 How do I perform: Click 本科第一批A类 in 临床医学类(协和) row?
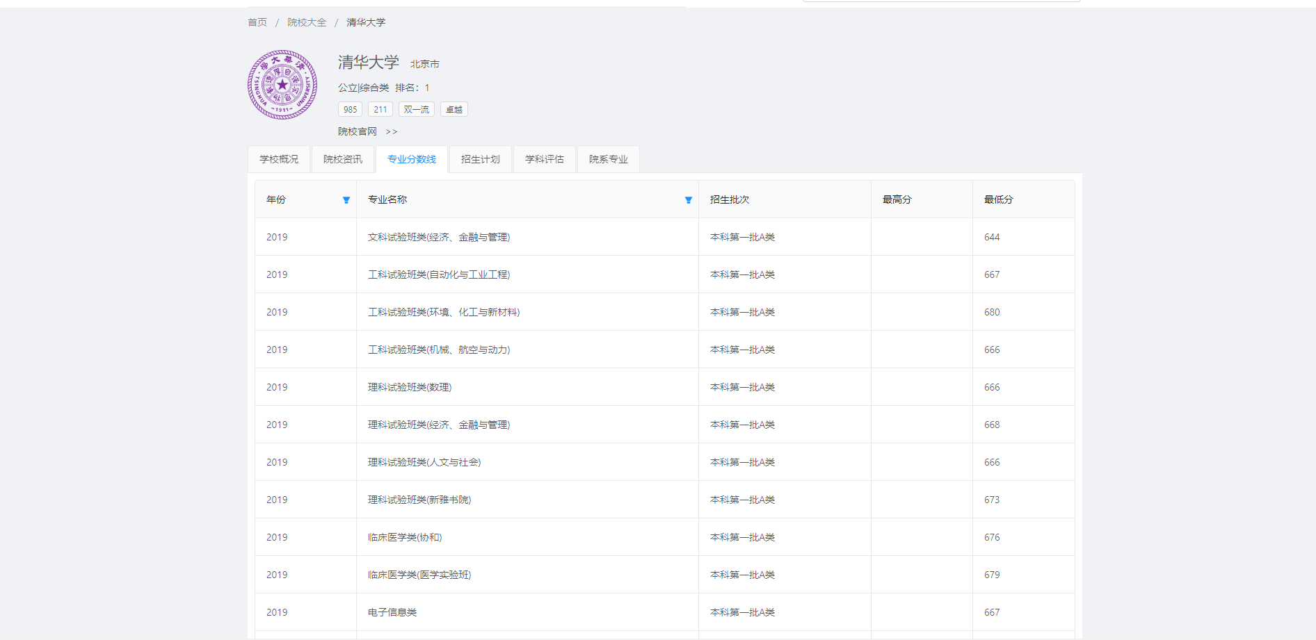coord(742,537)
